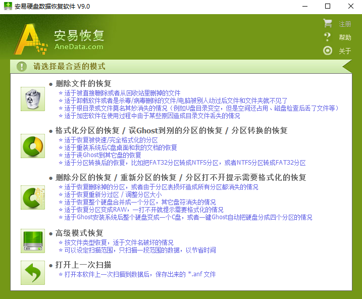Click the green hard drive advanced mode icon
362x299 pixels.
click(33, 240)
